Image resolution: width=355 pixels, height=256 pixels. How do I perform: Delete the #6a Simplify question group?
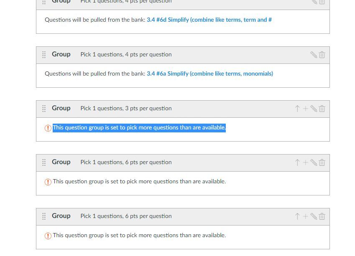click(322, 55)
